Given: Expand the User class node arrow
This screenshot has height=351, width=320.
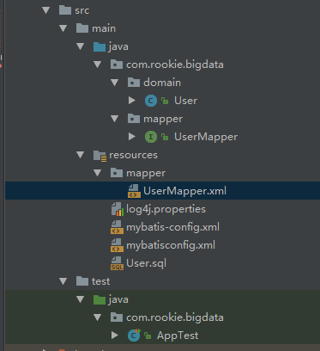Looking at the screenshot, I should tap(132, 101).
